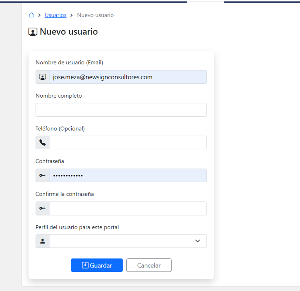Click the Nombre completo text box
The image size is (300, 291).
point(121,110)
